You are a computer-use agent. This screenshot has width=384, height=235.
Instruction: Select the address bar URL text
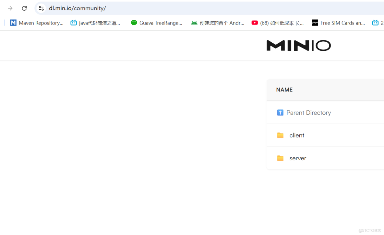[77, 8]
